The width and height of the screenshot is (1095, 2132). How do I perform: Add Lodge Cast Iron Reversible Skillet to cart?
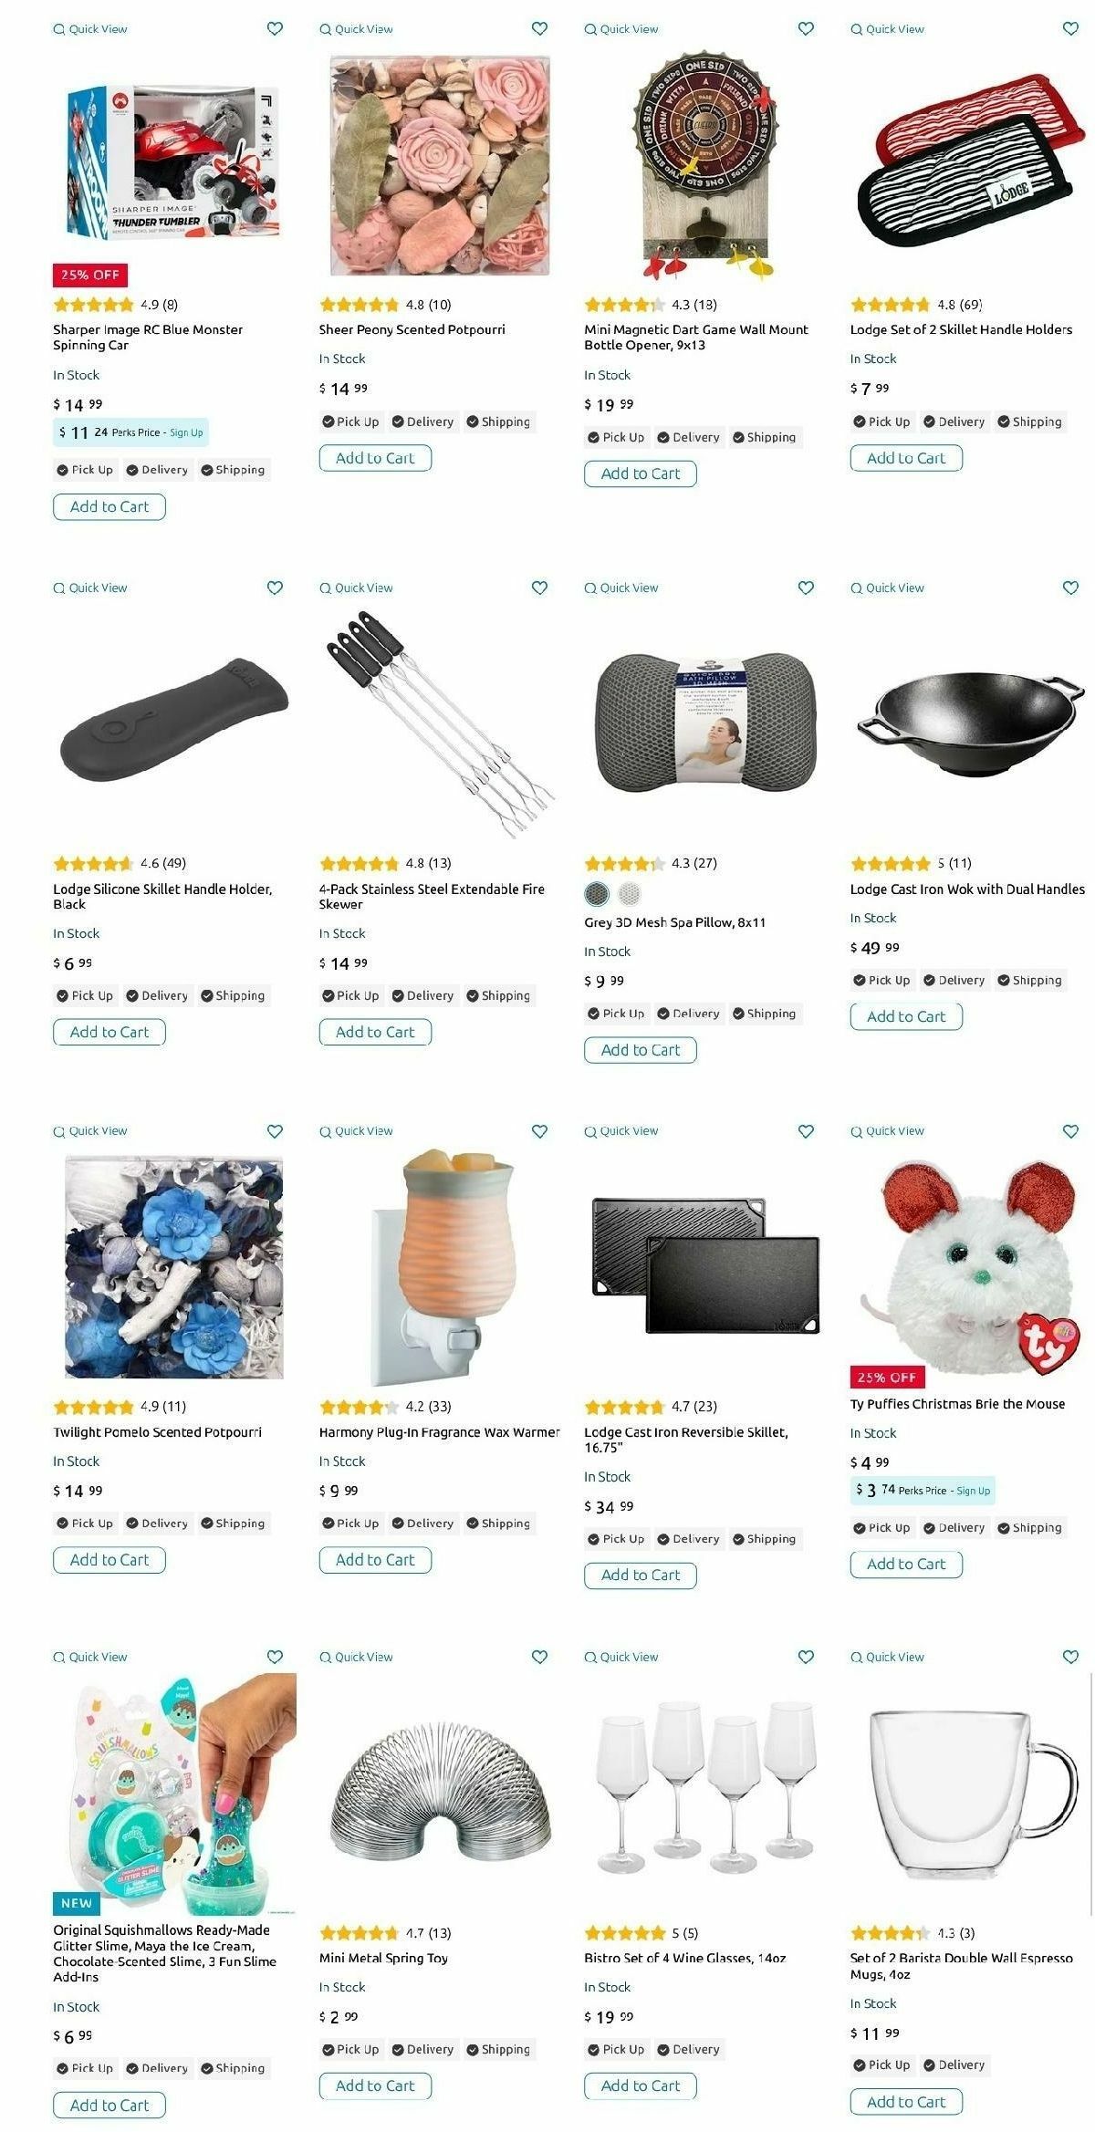tap(641, 1575)
